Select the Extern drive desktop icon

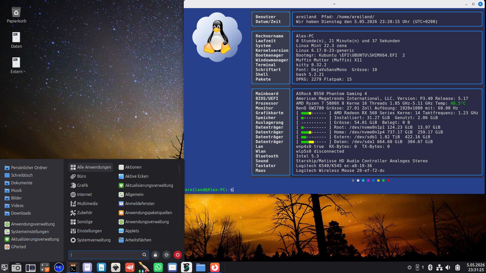pyautogui.click(x=16, y=66)
